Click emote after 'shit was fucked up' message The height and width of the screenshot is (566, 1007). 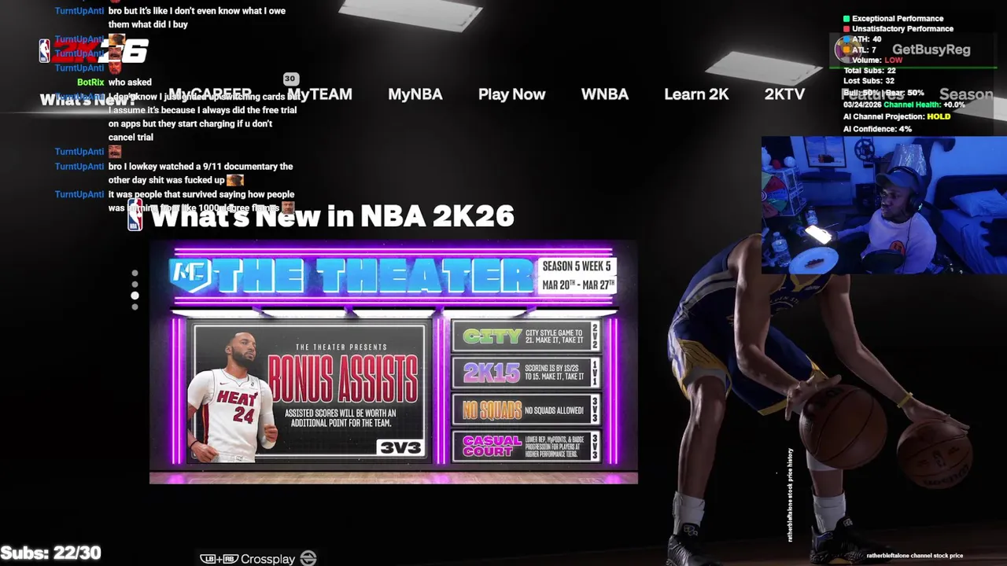pos(235,180)
